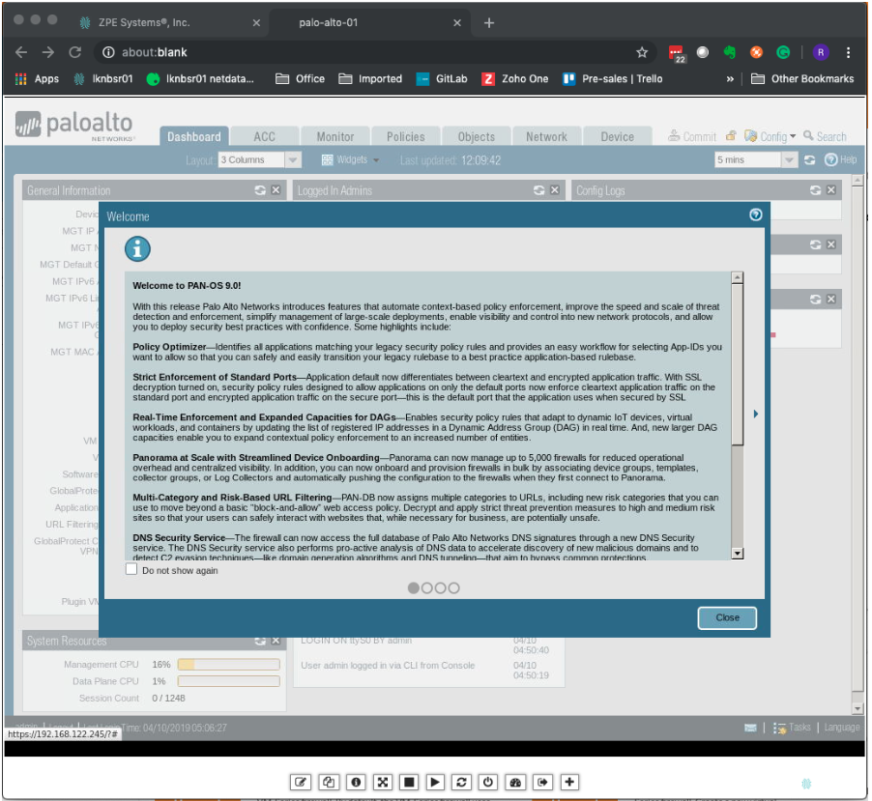Click the welcome text scrollbar down arrow

738,553
